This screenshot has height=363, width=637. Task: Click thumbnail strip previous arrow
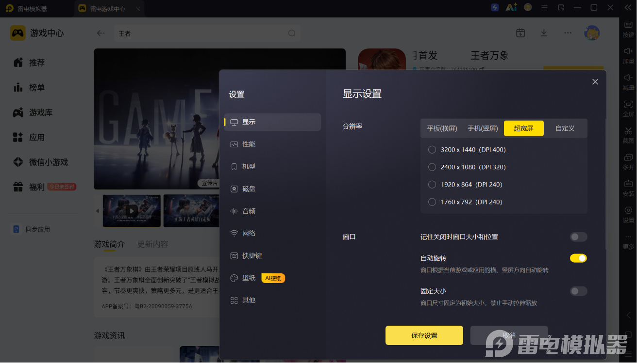(x=97, y=211)
